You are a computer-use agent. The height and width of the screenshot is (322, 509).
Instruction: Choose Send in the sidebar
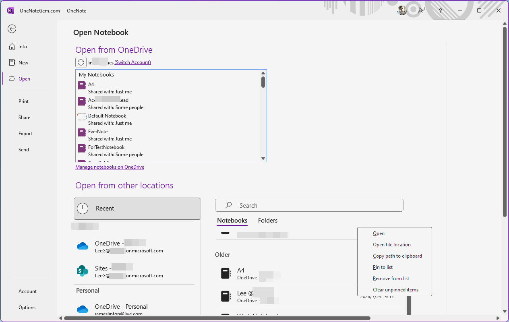click(x=24, y=150)
